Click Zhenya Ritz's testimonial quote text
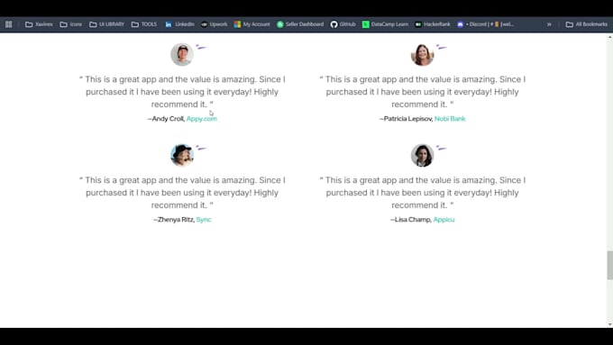 point(182,193)
